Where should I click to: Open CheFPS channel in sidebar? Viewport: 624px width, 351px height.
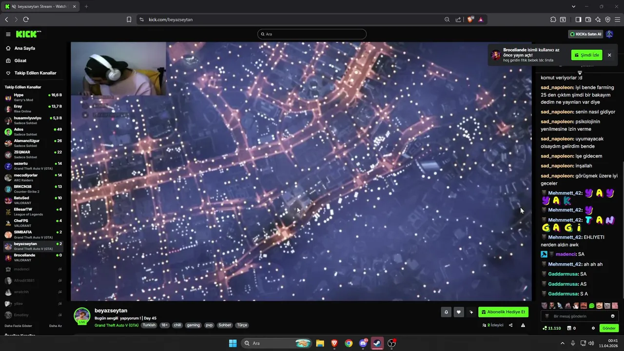(33, 223)
